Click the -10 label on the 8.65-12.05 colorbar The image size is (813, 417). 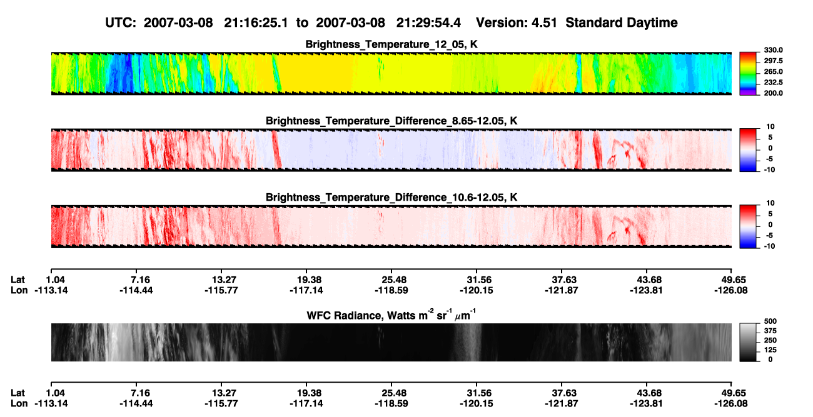(x=770, y=169)
